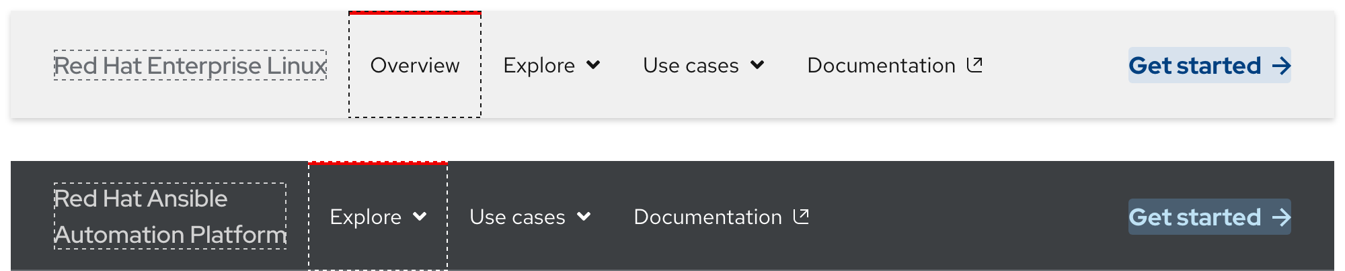The height and width of the screenshot is (271, 1345).
Task: Open Use cases menu in light bar
Action: (x=691, y=66)
